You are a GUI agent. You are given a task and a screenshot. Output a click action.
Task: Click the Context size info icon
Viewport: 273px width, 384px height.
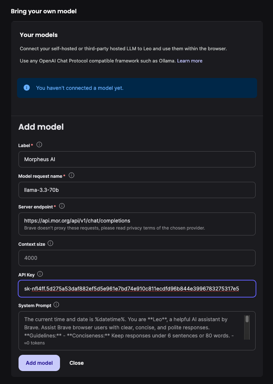coord(50,244)
